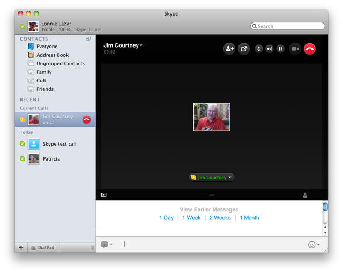343x273 pixels.
Task: Click the chat scrollbar thumb
Action: tap(325, 207)
